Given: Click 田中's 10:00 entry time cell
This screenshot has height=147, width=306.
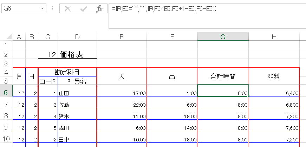Looking at the screenshot, I should click(122, 137).
